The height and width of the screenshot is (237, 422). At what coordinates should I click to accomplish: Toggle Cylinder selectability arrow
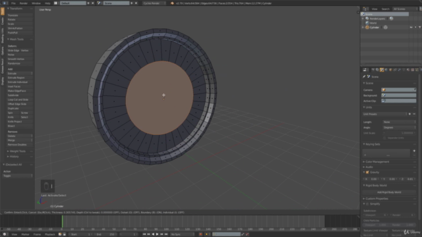point(415,28)
